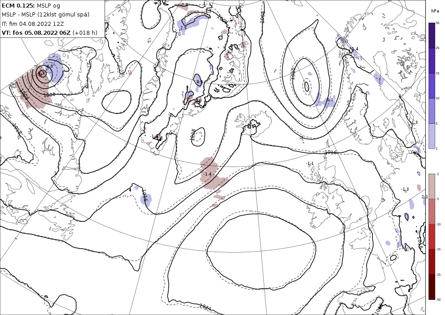Click the '1024' isobar label at the bottom
The width and height of the screenshot is (445, 315).
pos(205,307)
